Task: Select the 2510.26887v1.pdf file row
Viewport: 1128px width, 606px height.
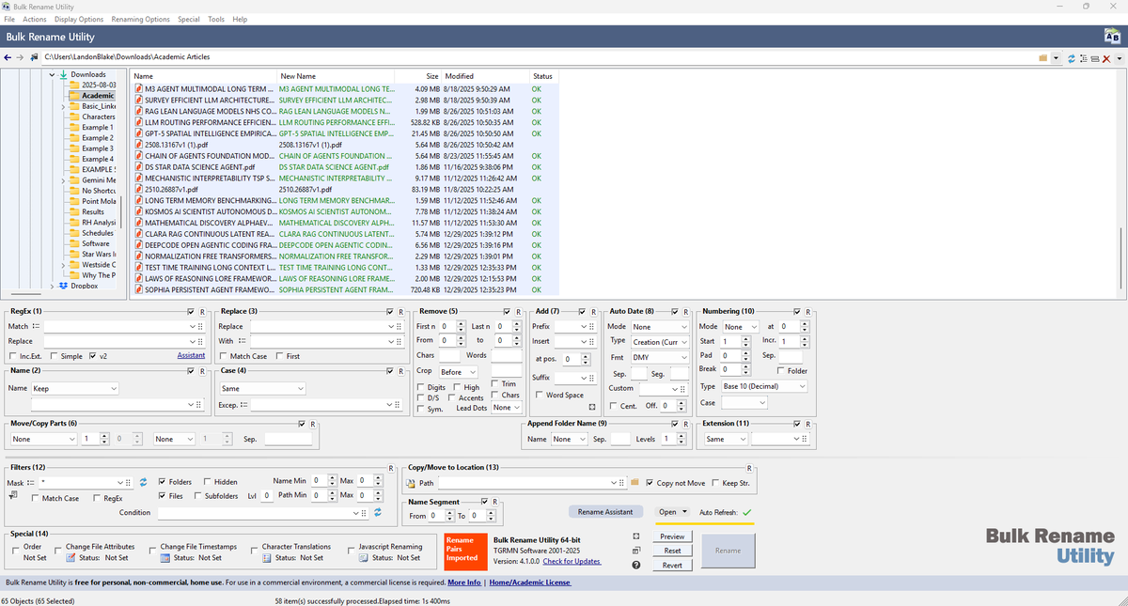Action: click(344, 188)
